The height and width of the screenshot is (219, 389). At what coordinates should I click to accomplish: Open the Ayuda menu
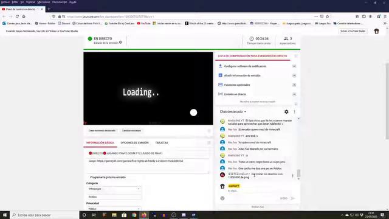click(73, 2)
